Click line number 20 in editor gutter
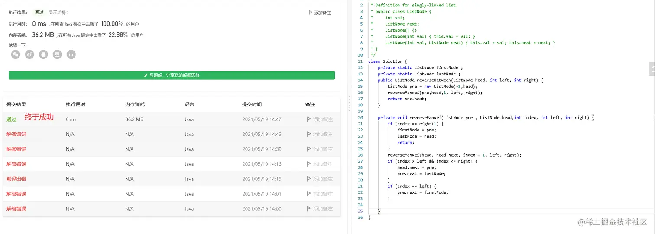 tap(360, 118)
